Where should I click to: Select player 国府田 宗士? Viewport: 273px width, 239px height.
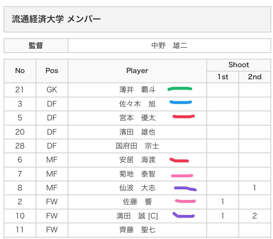click(x=137, y=146)
